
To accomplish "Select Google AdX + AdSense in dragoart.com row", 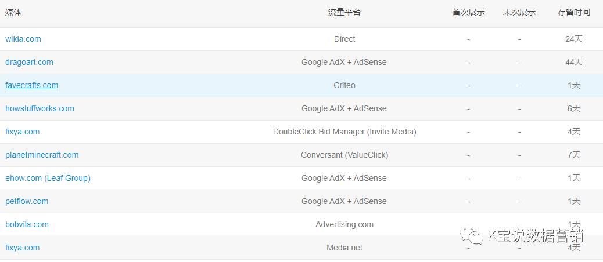I will click(344, 62).
